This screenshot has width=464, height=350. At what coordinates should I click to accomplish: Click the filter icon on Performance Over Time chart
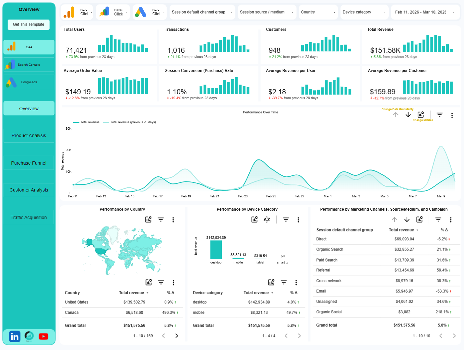click(x=439, y=115)
